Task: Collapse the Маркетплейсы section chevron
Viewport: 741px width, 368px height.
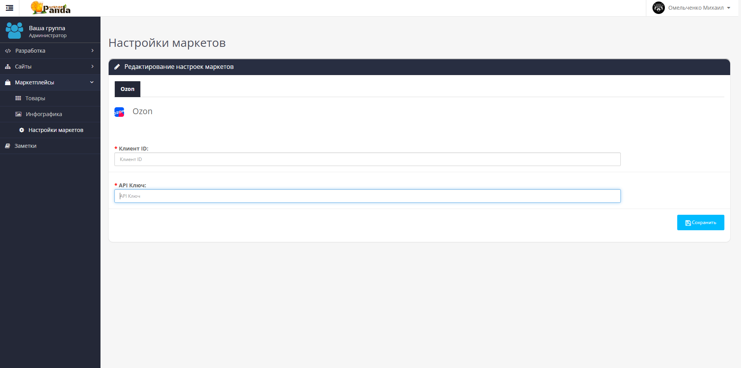Action: (92, 82)
